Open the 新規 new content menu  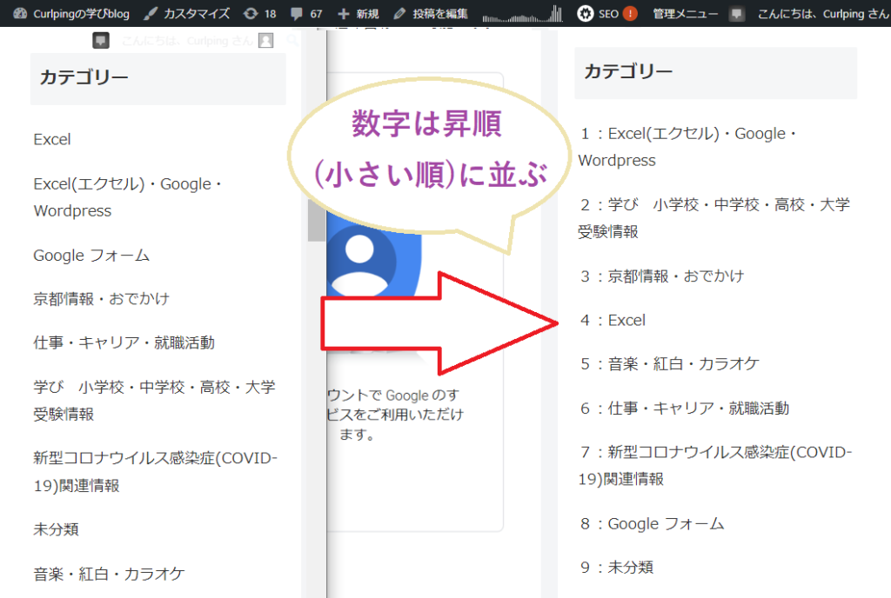358,13
